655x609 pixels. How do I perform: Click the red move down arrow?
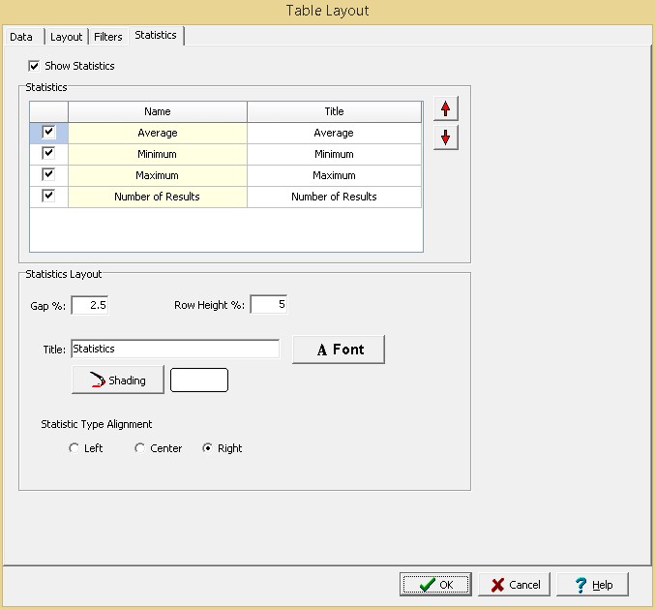(445, 137)
